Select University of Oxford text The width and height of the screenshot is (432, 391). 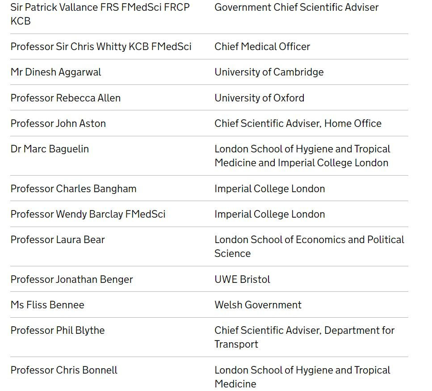260,98
